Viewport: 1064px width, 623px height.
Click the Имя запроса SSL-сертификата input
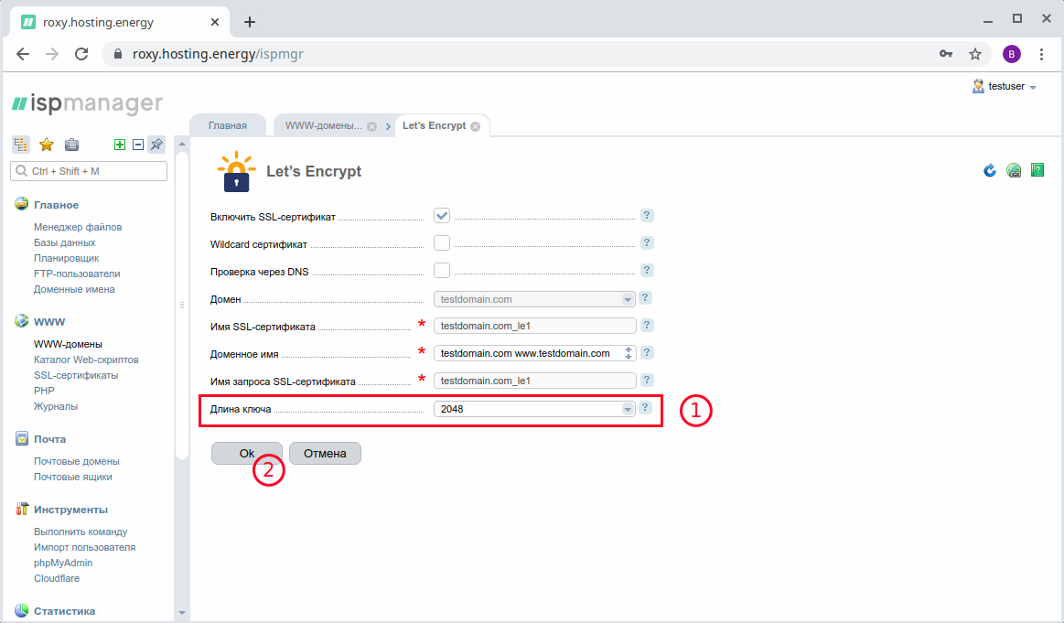point(534,381)
